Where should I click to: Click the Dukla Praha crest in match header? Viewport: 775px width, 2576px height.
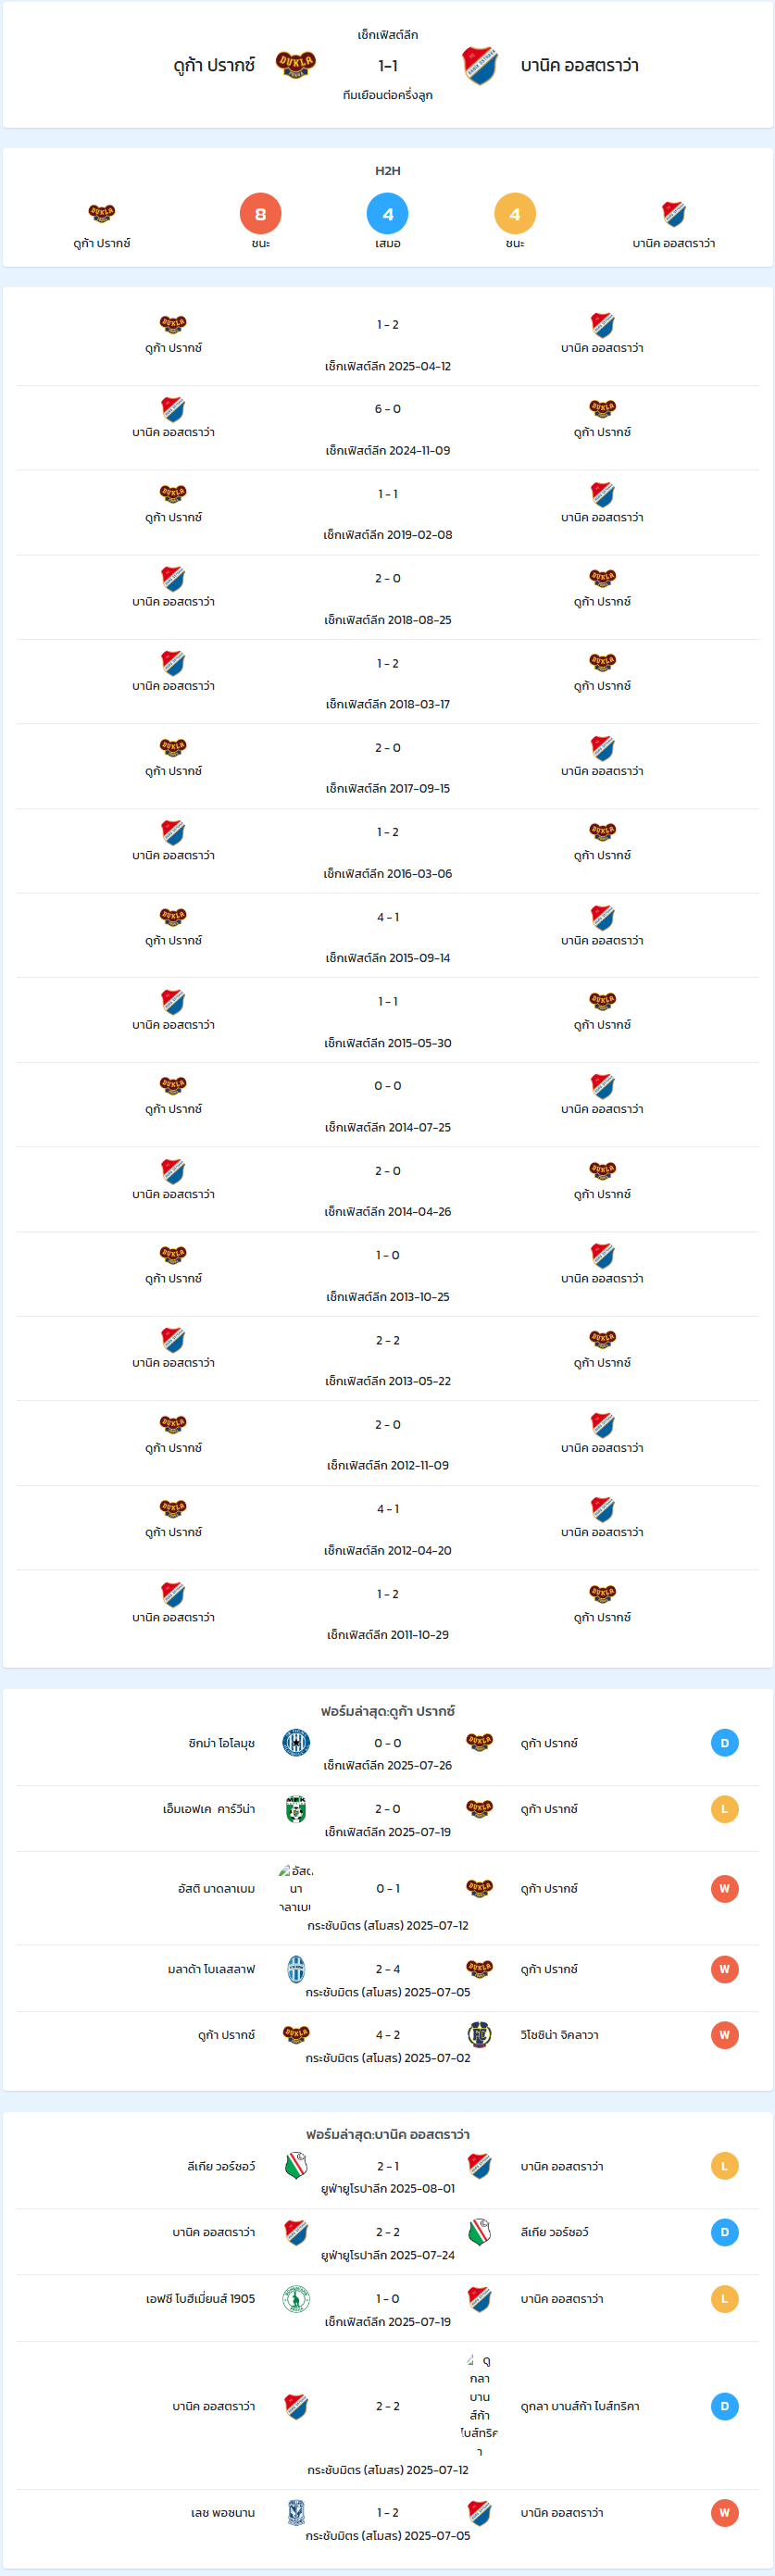(296, 65)
